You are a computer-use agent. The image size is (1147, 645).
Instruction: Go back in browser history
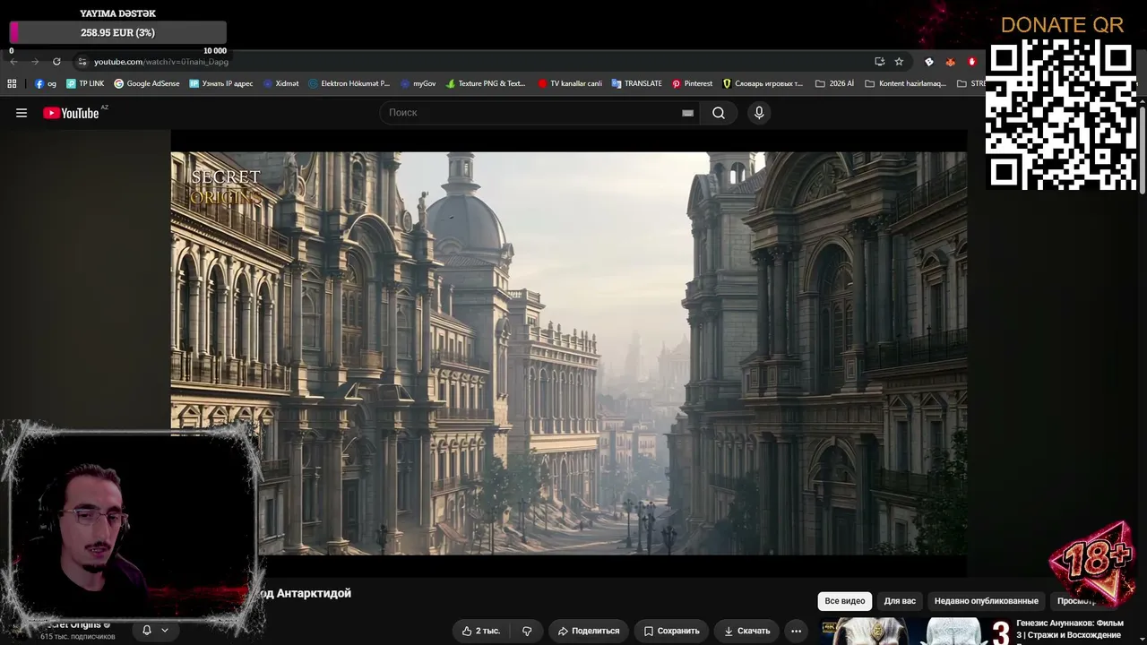(x=13, y=62)
